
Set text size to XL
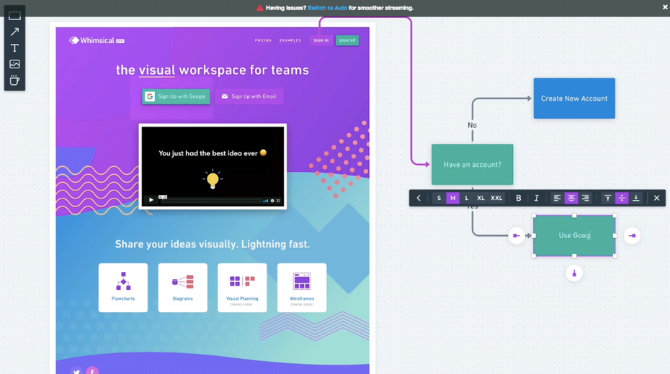[481, 198]
